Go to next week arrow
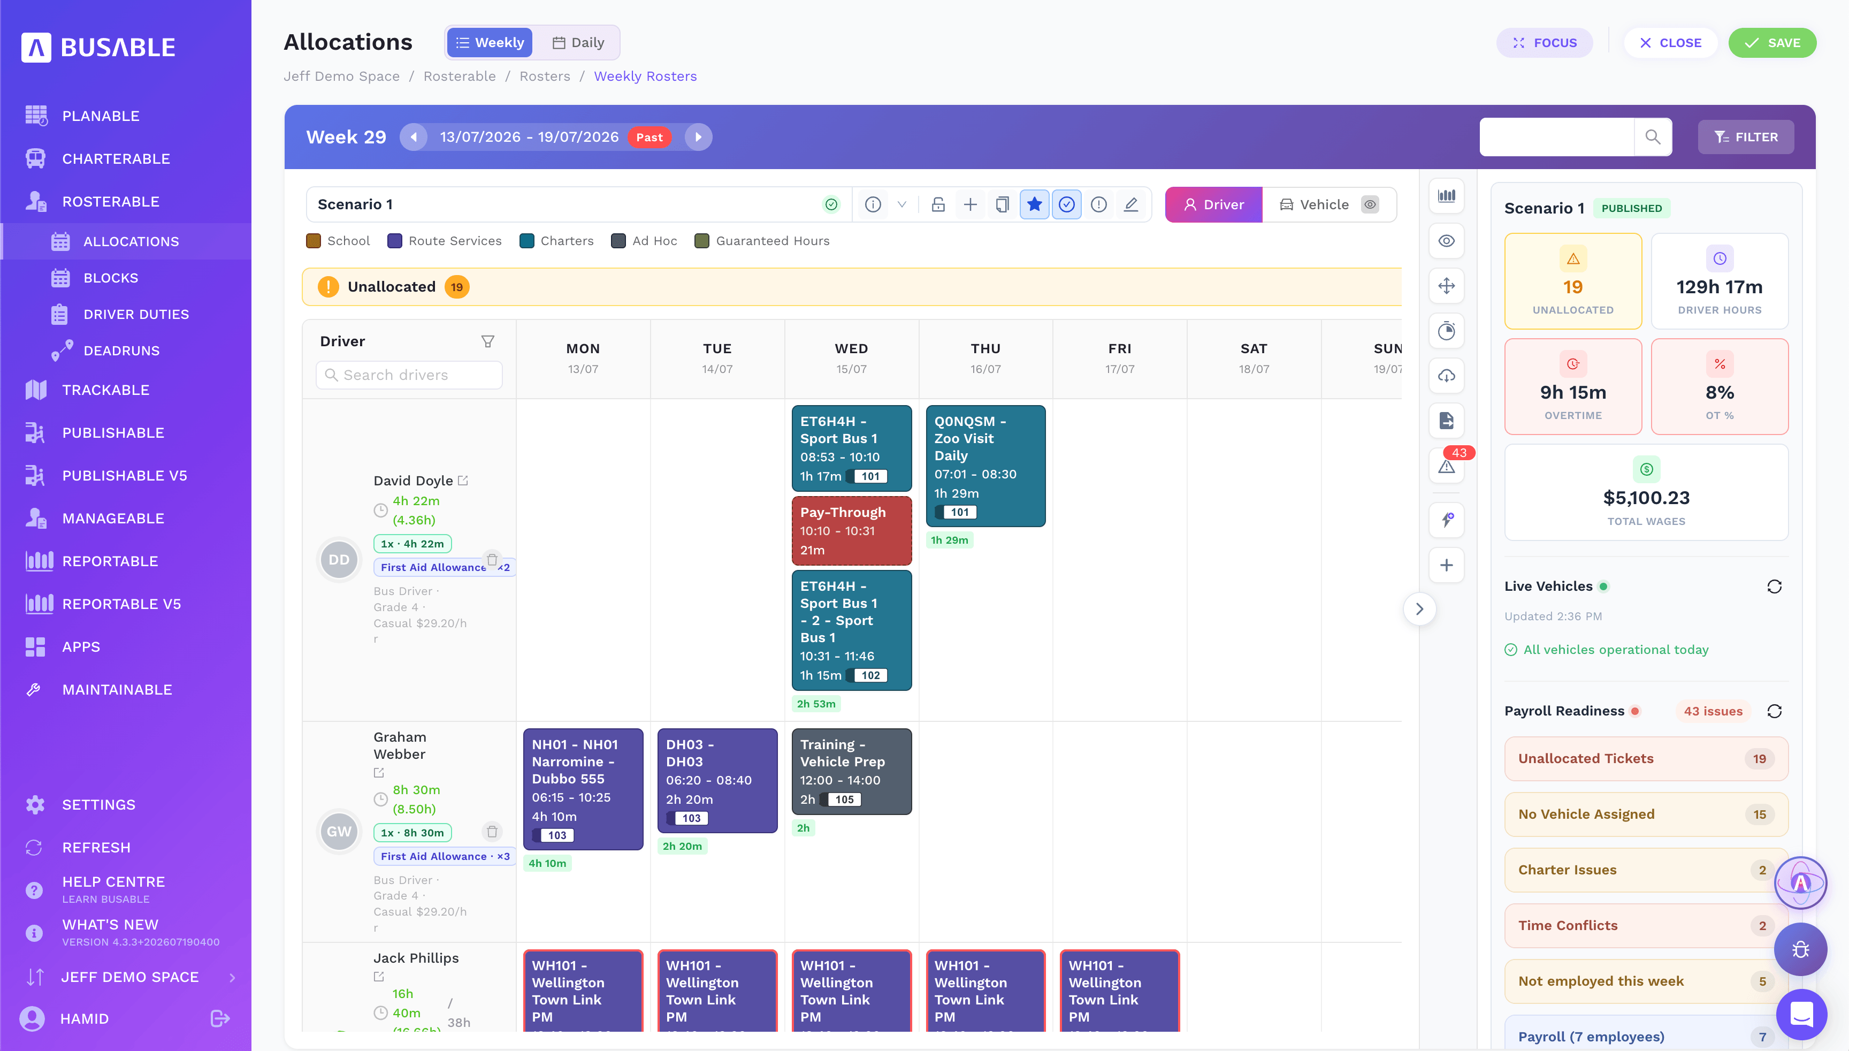The image size is (1849, 1051). coord(698,137)
